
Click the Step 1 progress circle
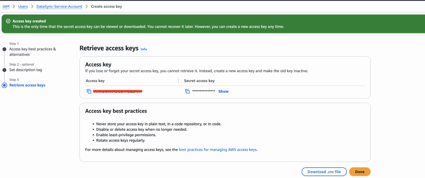click(x=5, y=49)
